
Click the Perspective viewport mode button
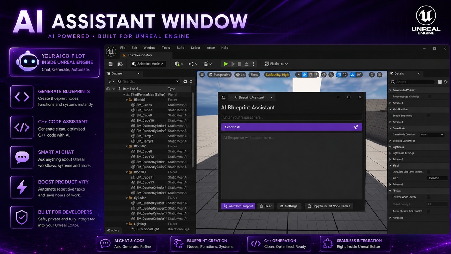point(219,75)
